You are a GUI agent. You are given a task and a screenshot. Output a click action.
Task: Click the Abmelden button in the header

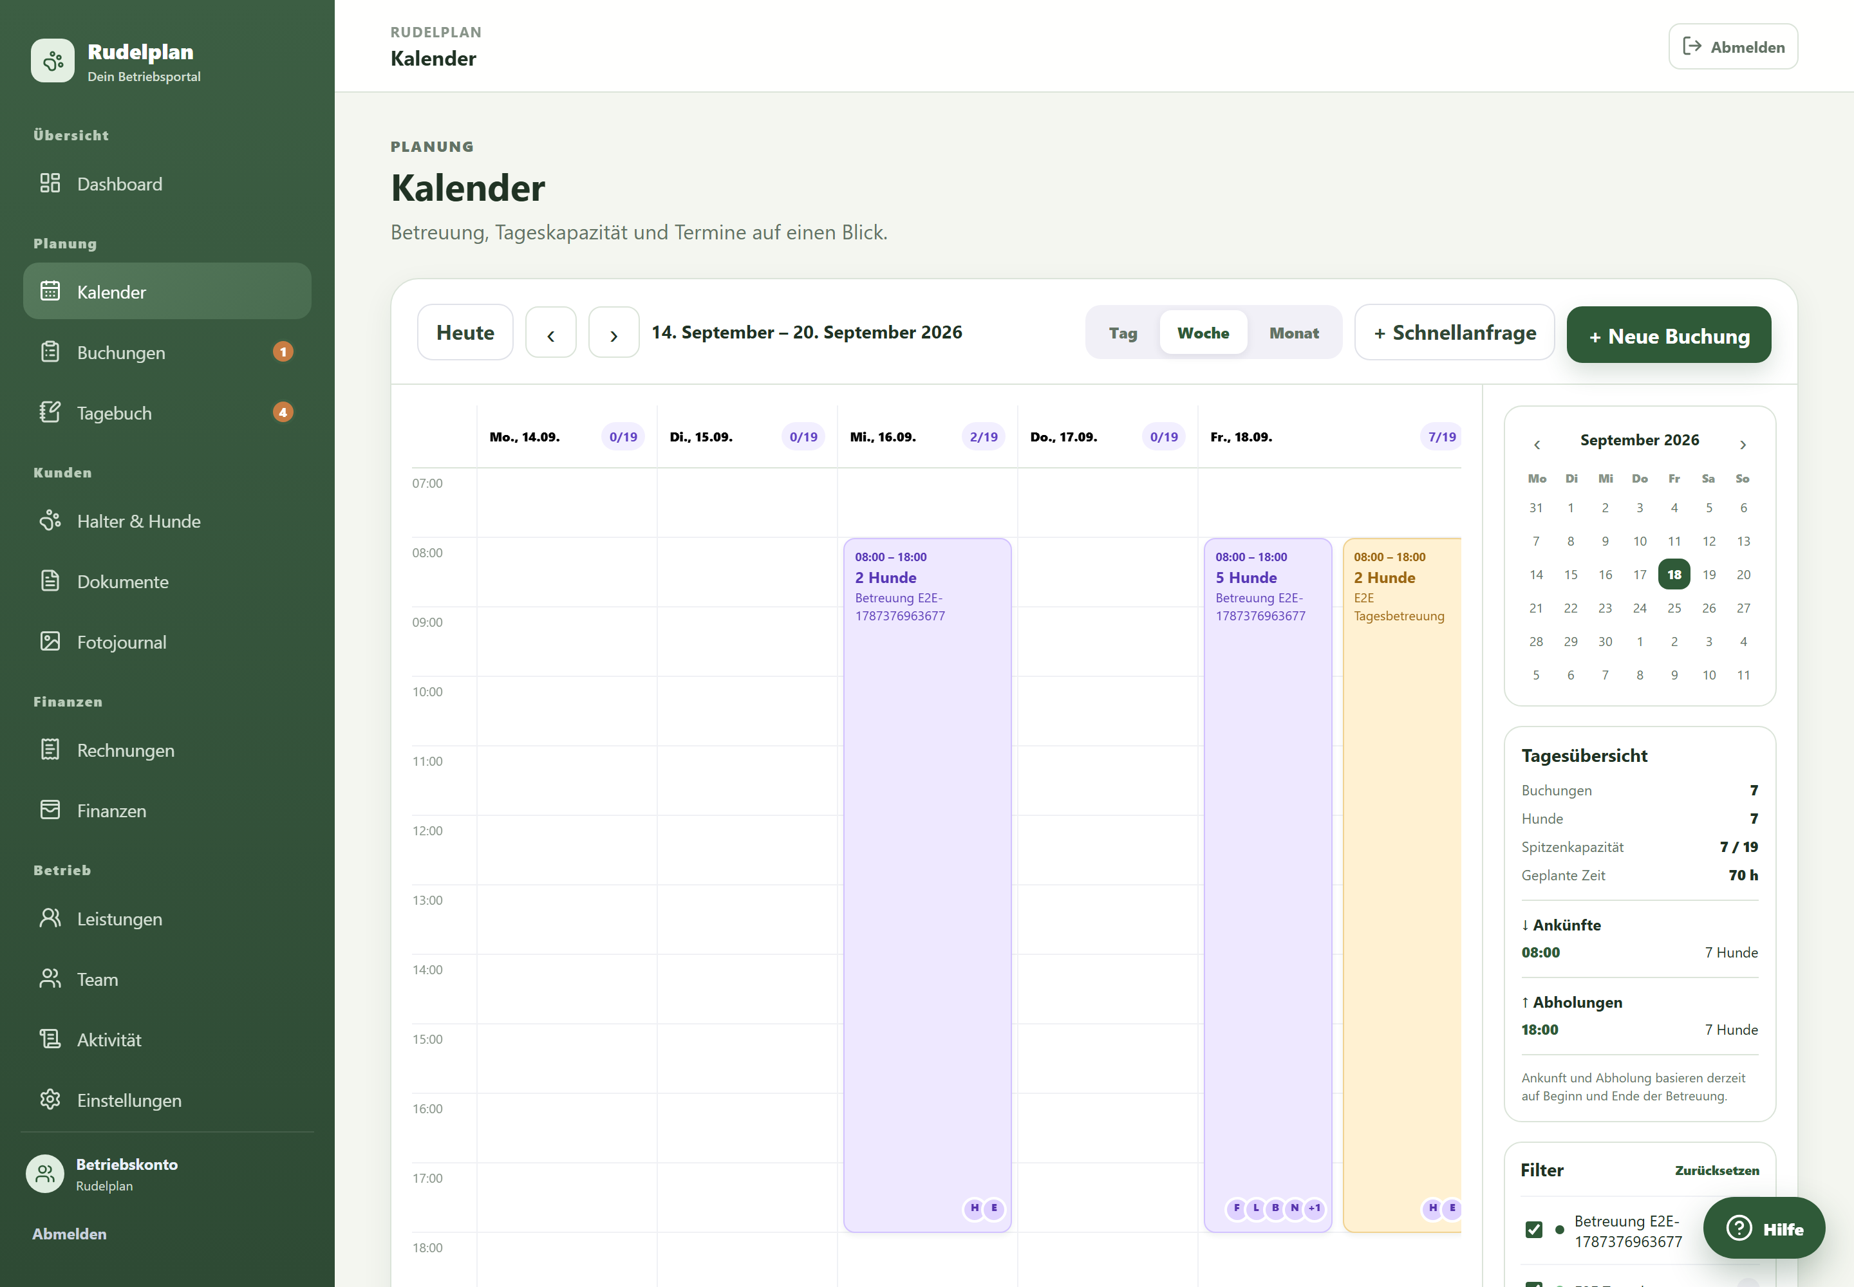point(1733,47)
